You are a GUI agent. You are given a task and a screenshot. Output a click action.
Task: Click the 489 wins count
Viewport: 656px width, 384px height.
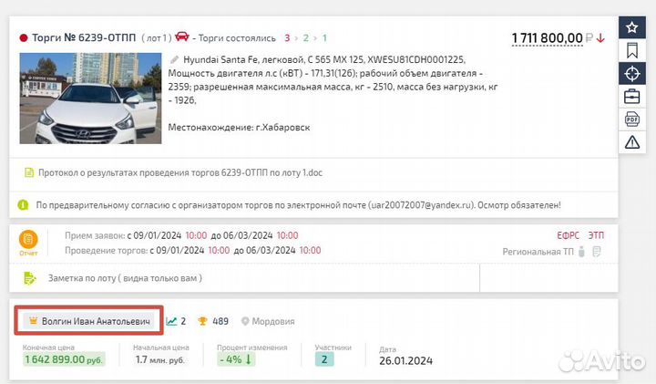tap(220, 321)
